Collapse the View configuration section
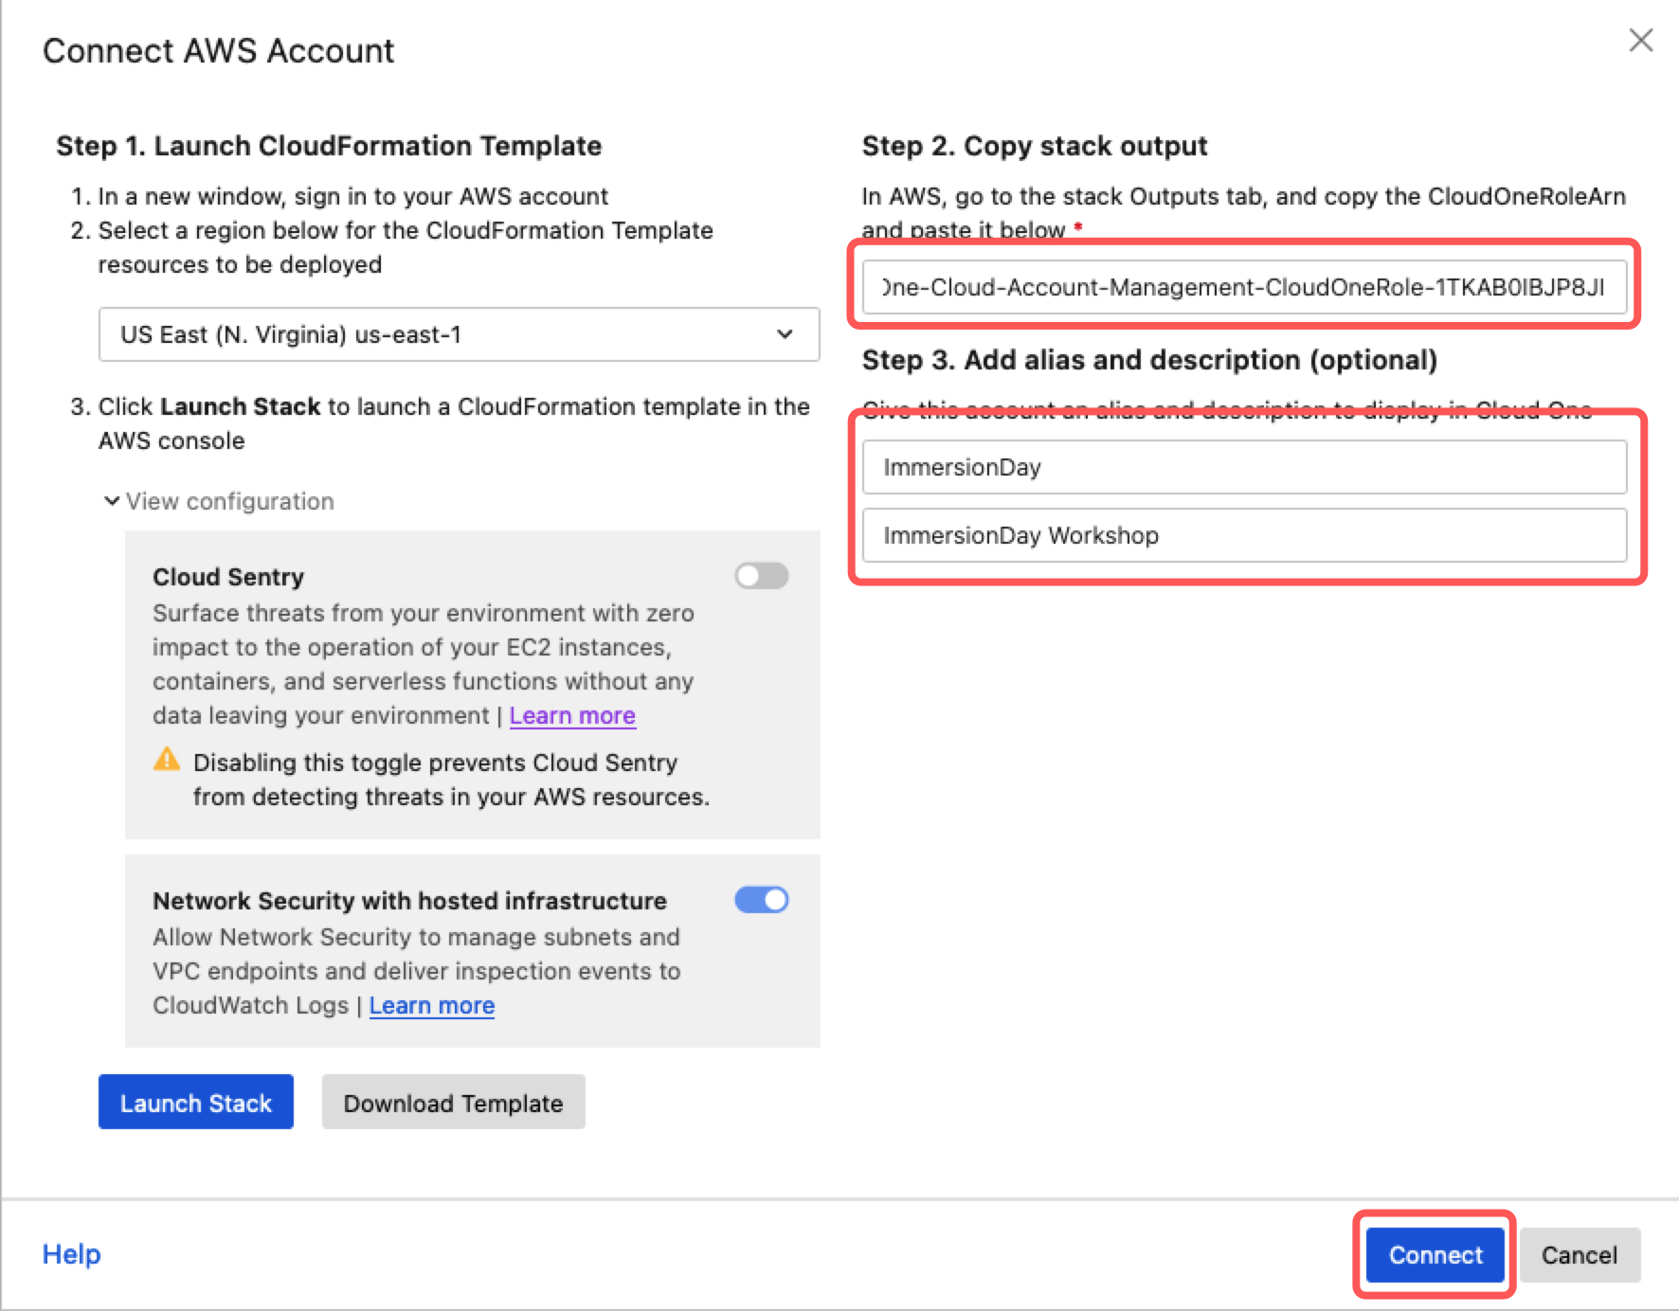 click(x=219, y=501)
